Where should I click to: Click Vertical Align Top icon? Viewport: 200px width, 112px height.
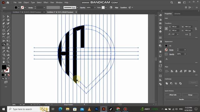[185, 71]
